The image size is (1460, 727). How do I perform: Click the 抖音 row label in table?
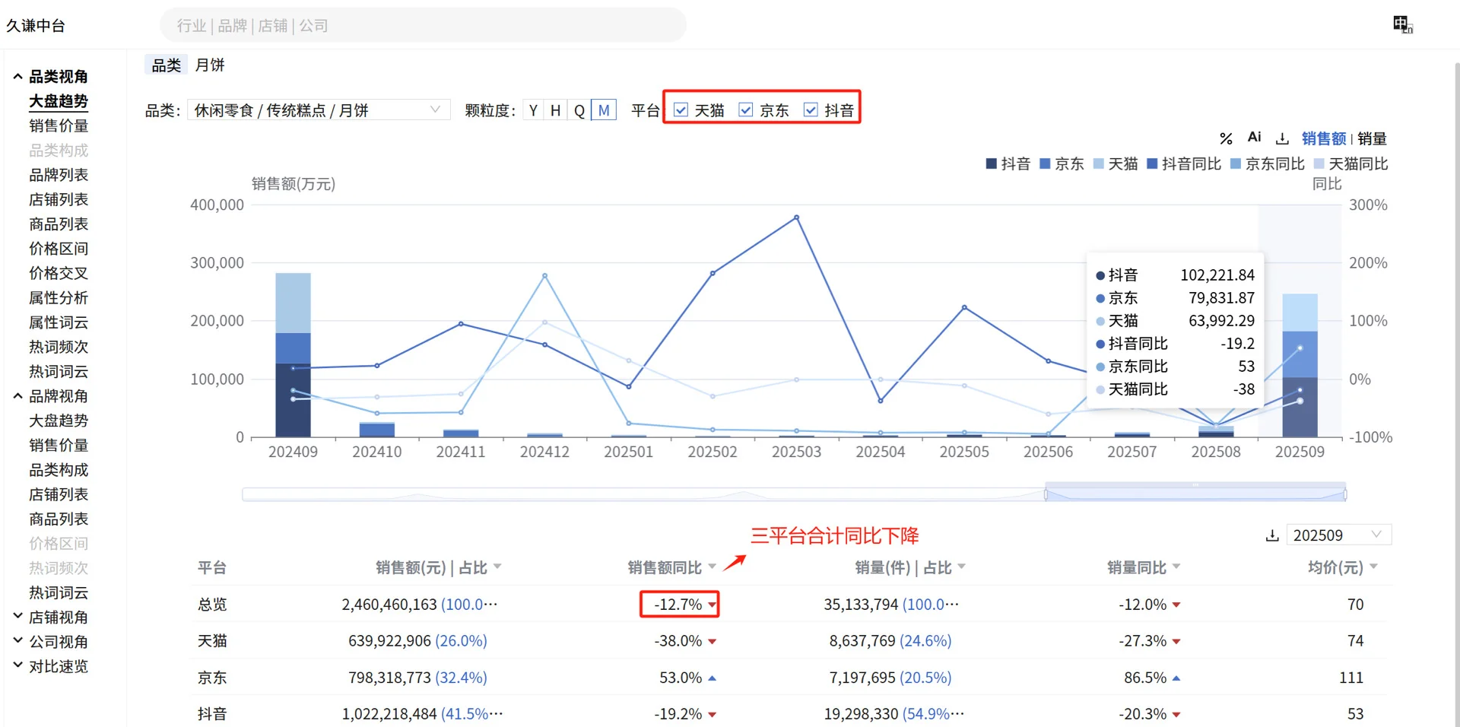(x=212, y=713)
